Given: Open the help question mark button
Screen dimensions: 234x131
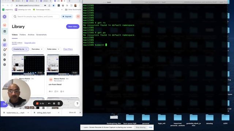Looking at the screenshot, I should (x=77, y=104).
